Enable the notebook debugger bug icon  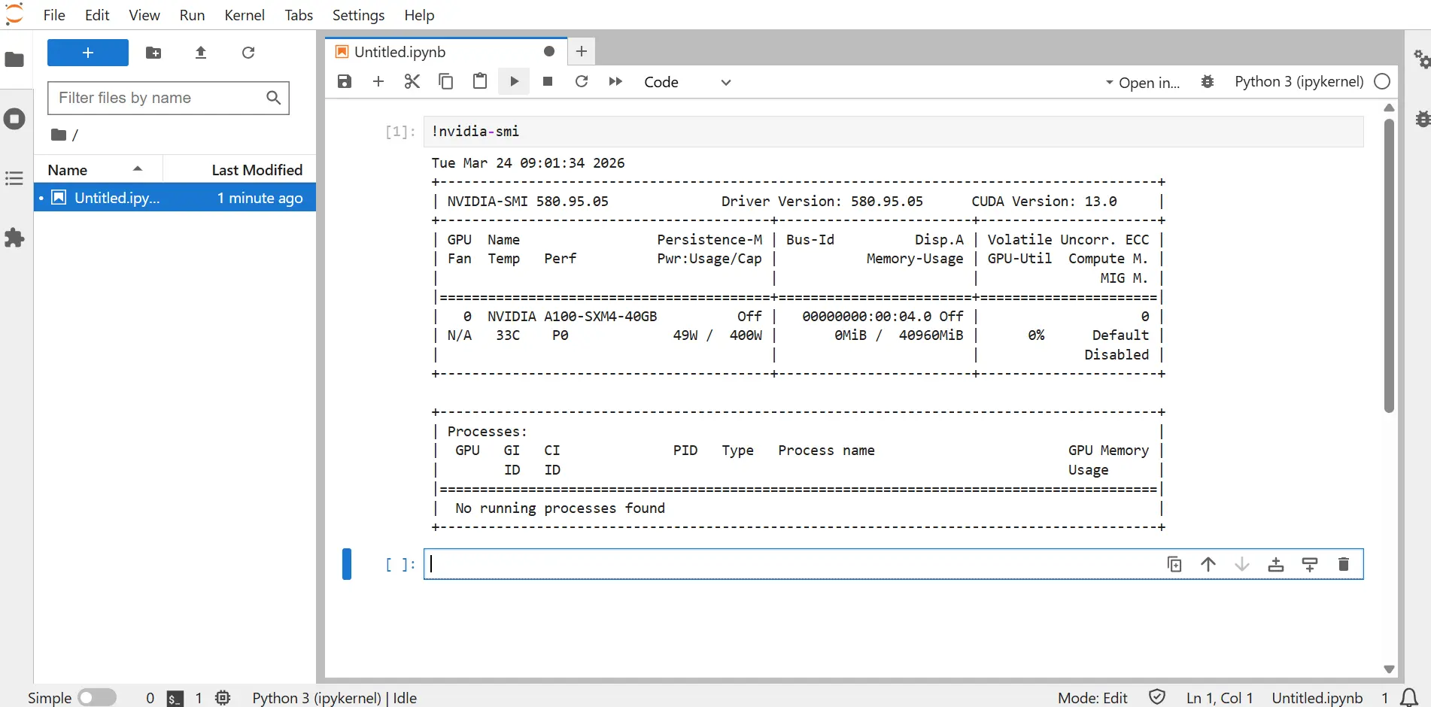point(1208,82)
